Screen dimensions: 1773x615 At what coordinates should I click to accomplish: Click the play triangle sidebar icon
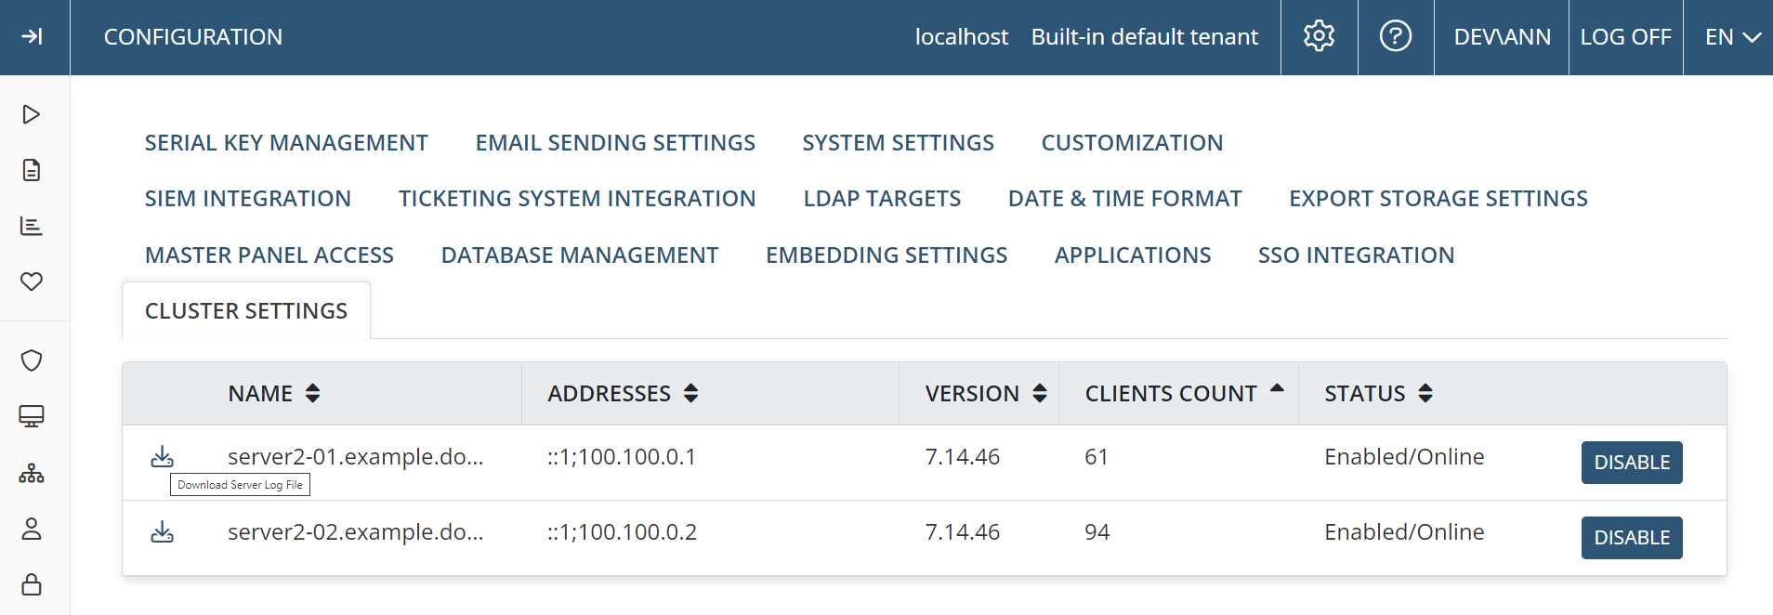pyautogui.click(x=32, y=114)
